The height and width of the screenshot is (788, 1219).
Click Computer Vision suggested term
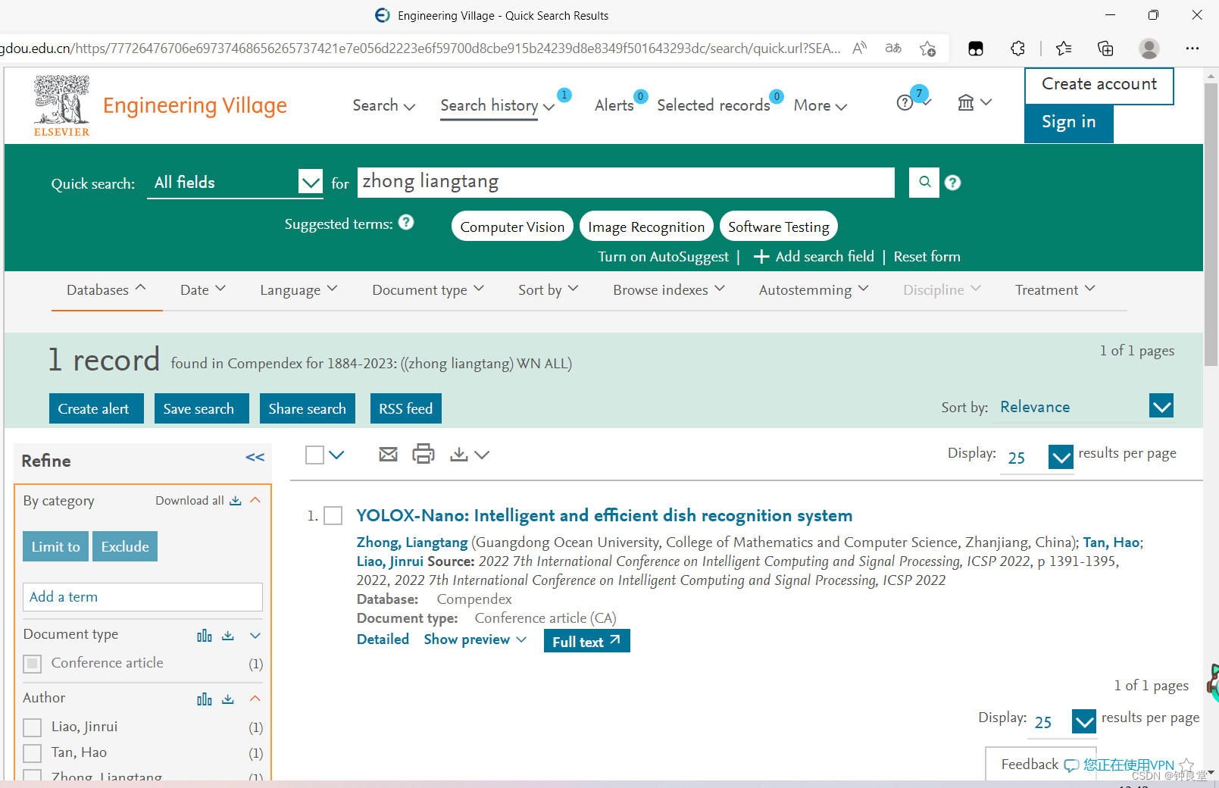click(x=512, y=227)
